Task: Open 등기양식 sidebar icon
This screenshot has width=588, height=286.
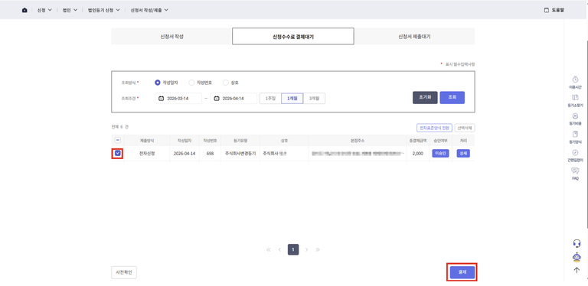Action: (x=575, y=134)
